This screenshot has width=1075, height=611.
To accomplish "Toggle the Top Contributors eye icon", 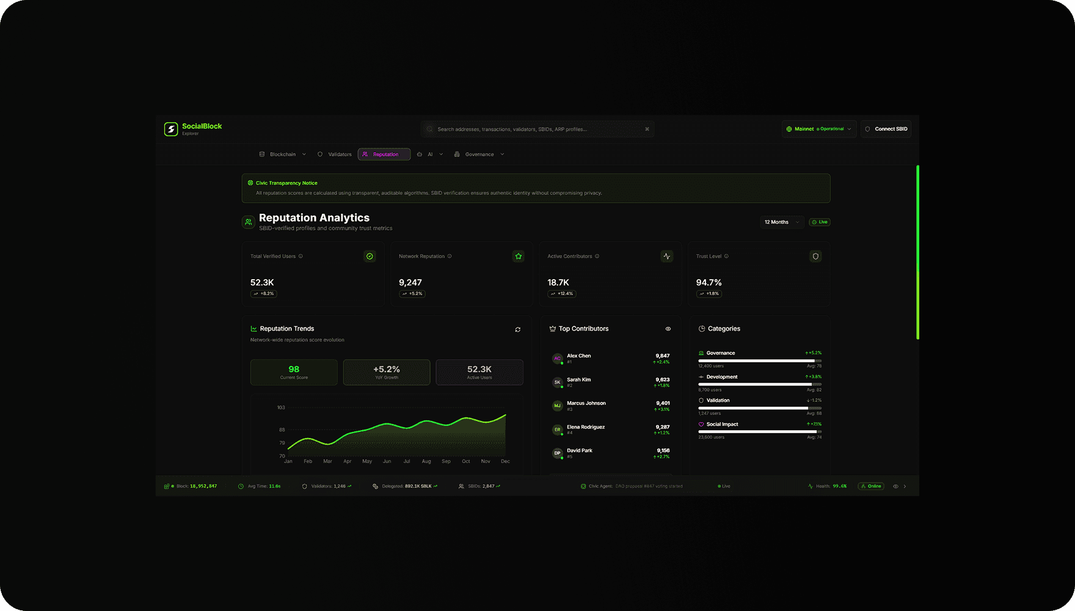I will [668, 329].
